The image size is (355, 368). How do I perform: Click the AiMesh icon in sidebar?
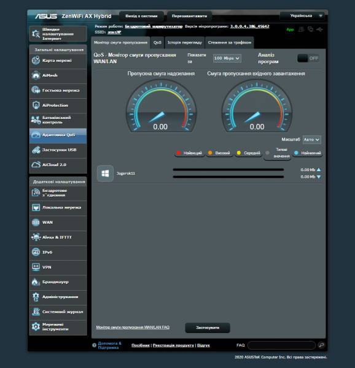[36, 75]
